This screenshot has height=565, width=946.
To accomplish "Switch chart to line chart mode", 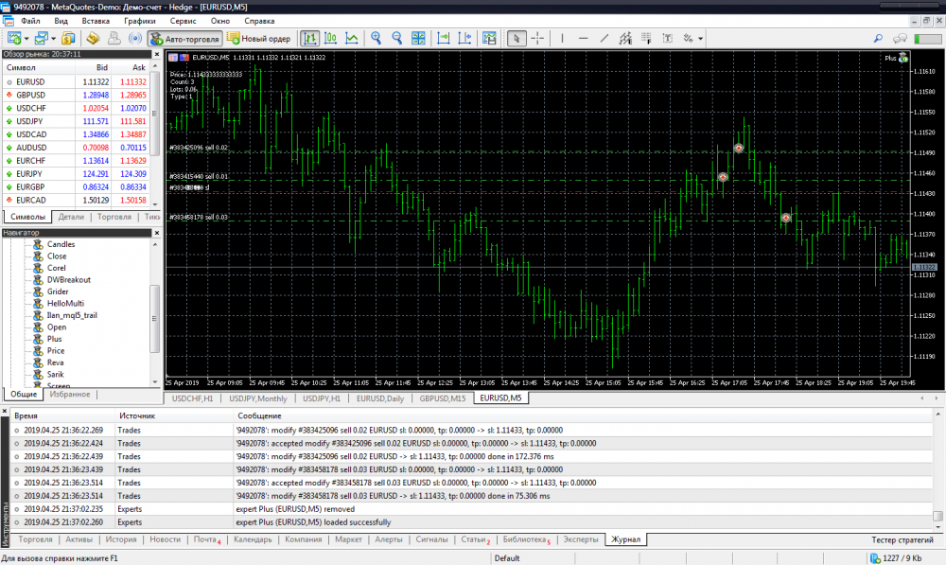I will click(x=351, y=39).
